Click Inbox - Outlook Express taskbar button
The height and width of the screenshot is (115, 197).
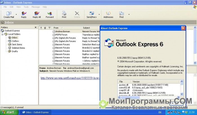tap(36, 112)
